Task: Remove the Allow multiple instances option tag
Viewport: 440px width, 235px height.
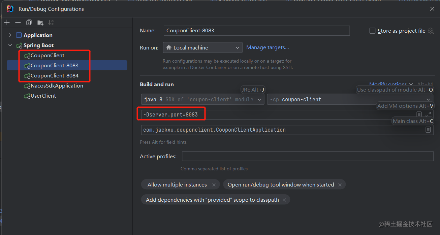Action: pyautogui.click(x=214, y=185)
